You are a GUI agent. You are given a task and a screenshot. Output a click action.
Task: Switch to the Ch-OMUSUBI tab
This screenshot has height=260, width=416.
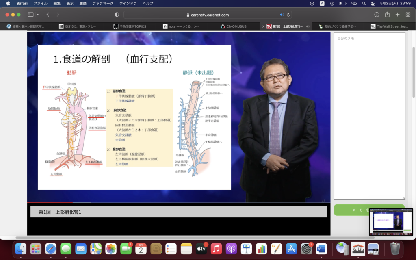(234, 26)
